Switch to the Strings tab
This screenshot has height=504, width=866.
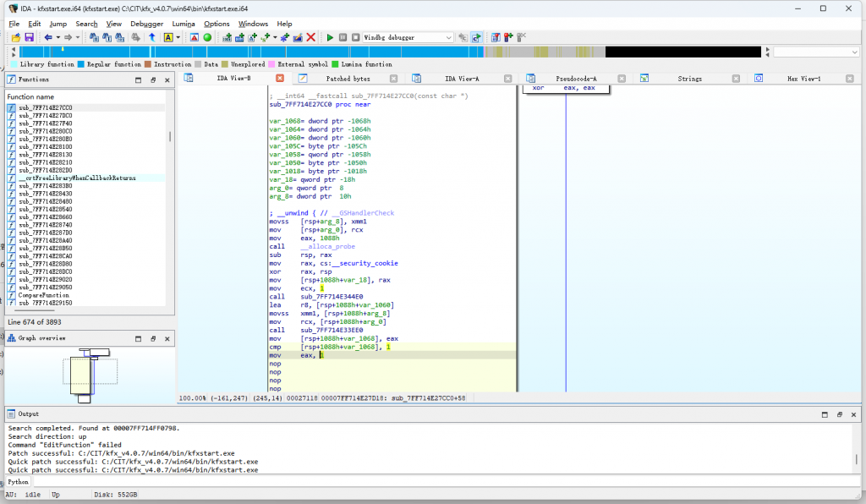(689, 79)
